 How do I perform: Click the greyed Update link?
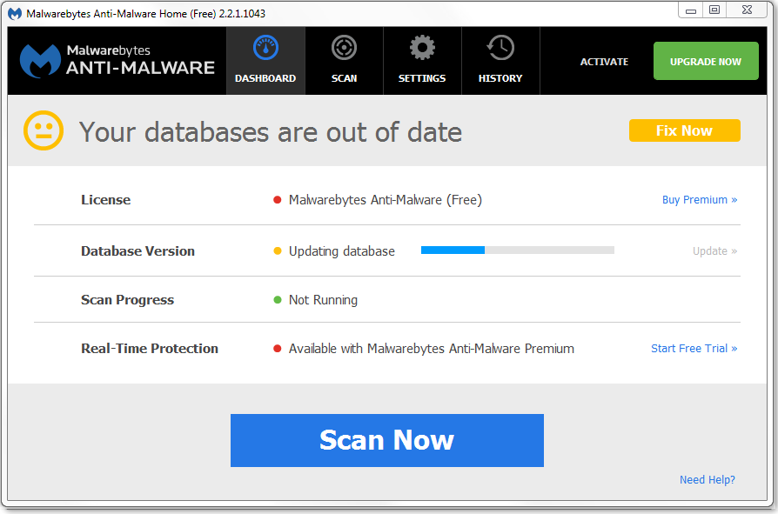pos(715,250)
